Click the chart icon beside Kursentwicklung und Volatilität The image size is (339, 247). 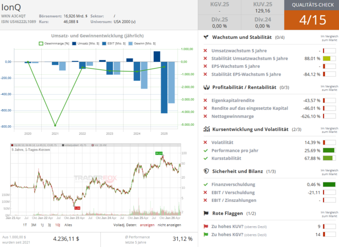[207, 129]
